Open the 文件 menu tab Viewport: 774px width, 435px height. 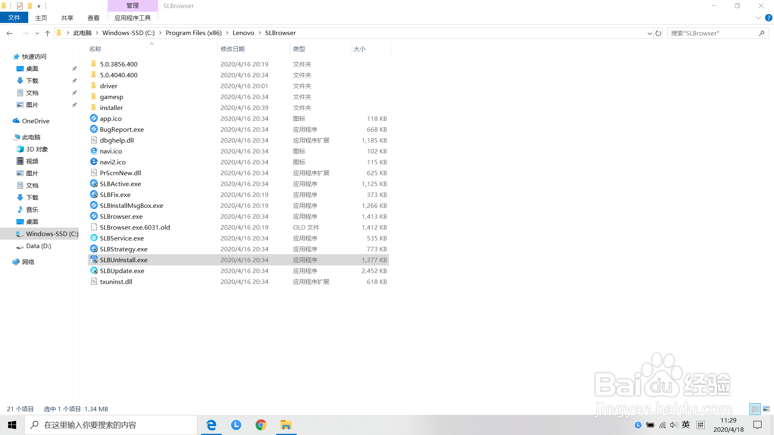coord(14,18)
